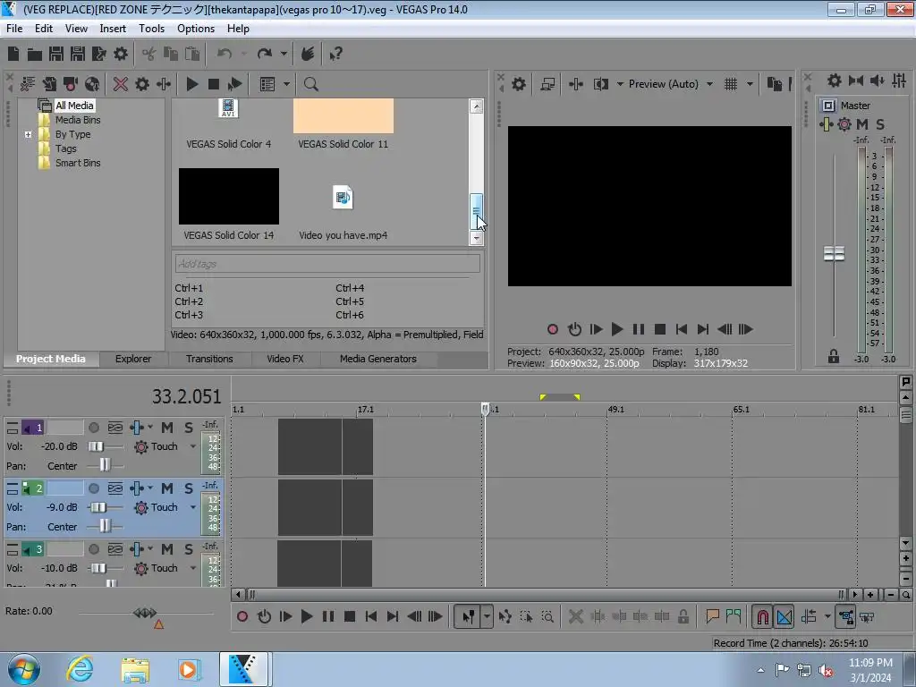Click the Undo arrow icon
916x687 pixels.
(225, 55)
